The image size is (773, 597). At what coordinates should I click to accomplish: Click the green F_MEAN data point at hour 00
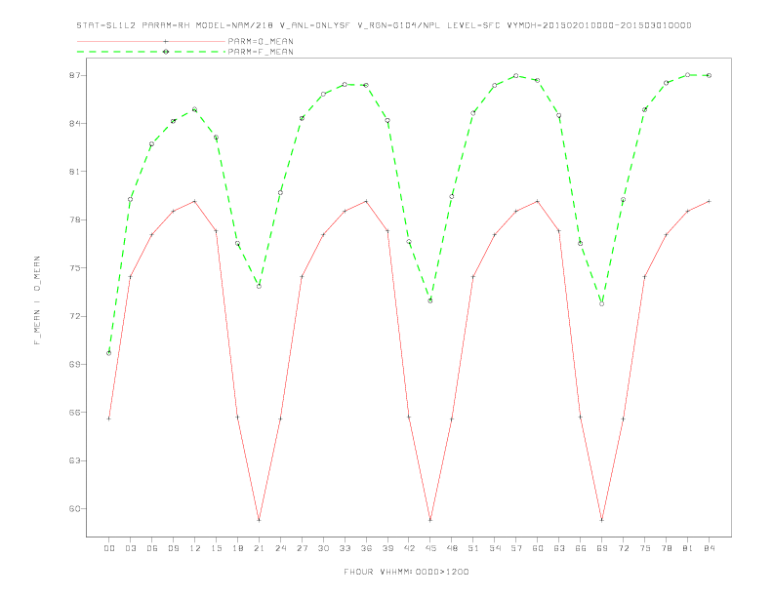coord(109,353)
